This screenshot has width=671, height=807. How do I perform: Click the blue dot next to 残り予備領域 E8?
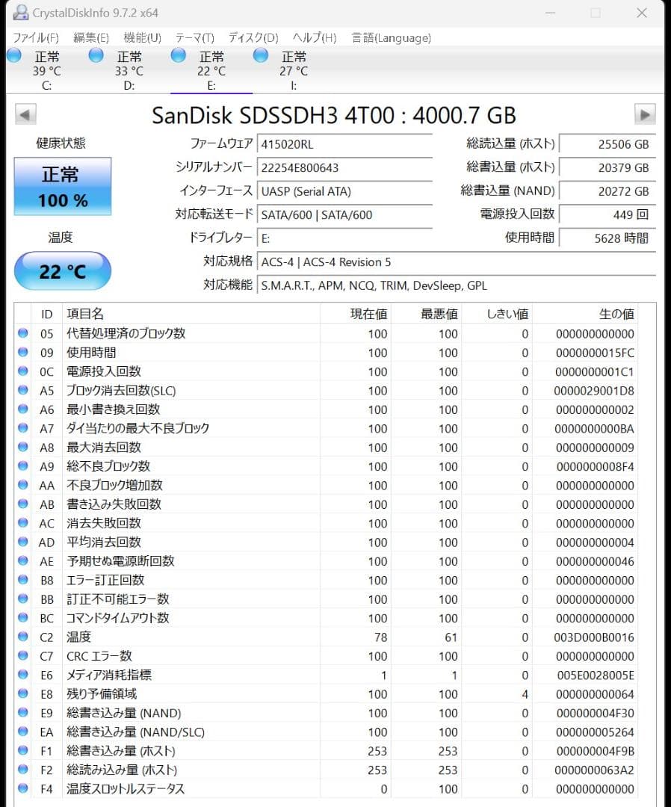pyautogui.click(x=23, y=693)
